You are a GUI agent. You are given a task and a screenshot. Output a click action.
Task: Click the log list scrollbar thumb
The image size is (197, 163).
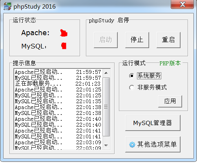coord(106,107)
